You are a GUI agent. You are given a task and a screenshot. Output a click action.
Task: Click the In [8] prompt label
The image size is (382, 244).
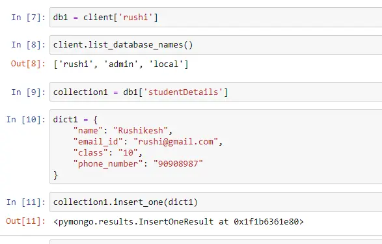point(28,45)
